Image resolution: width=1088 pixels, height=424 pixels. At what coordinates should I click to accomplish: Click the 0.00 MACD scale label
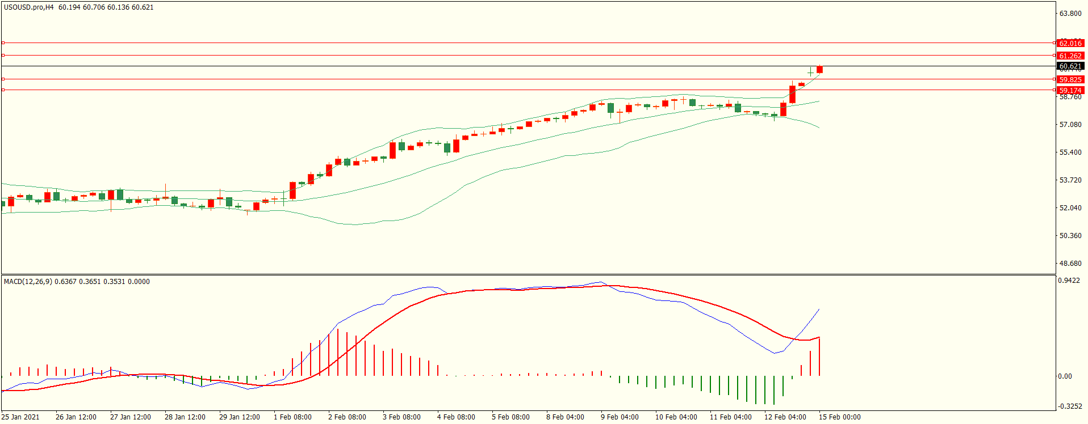pos(1065,376)
